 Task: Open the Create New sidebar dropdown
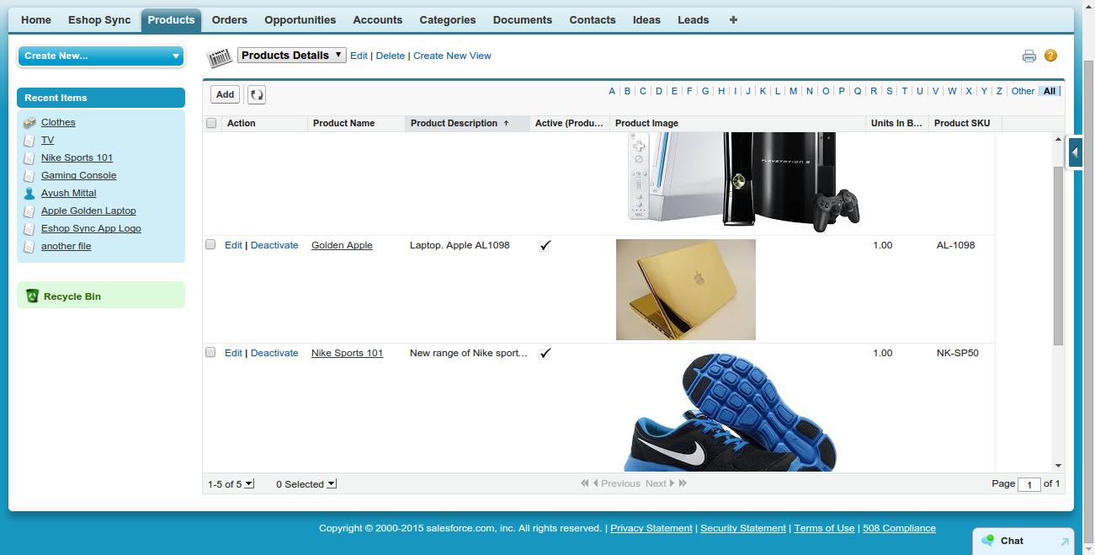coord(100,56)
